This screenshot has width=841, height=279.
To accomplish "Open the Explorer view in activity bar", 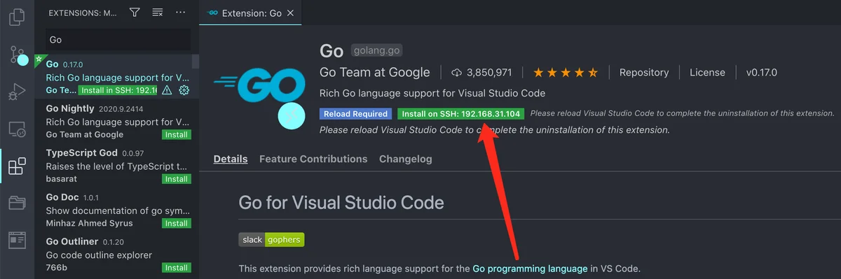I will coord(17,17).
